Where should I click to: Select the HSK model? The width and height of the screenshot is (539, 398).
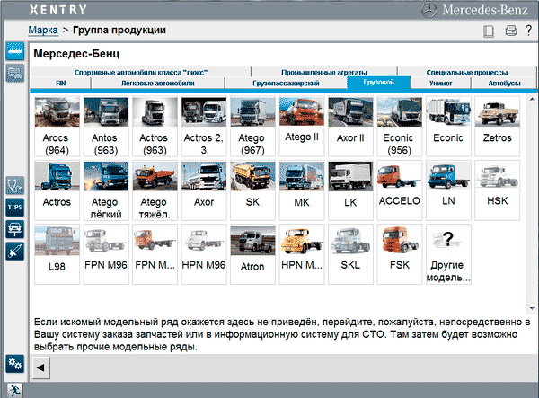pyautogui.click(x=497, y=190)
